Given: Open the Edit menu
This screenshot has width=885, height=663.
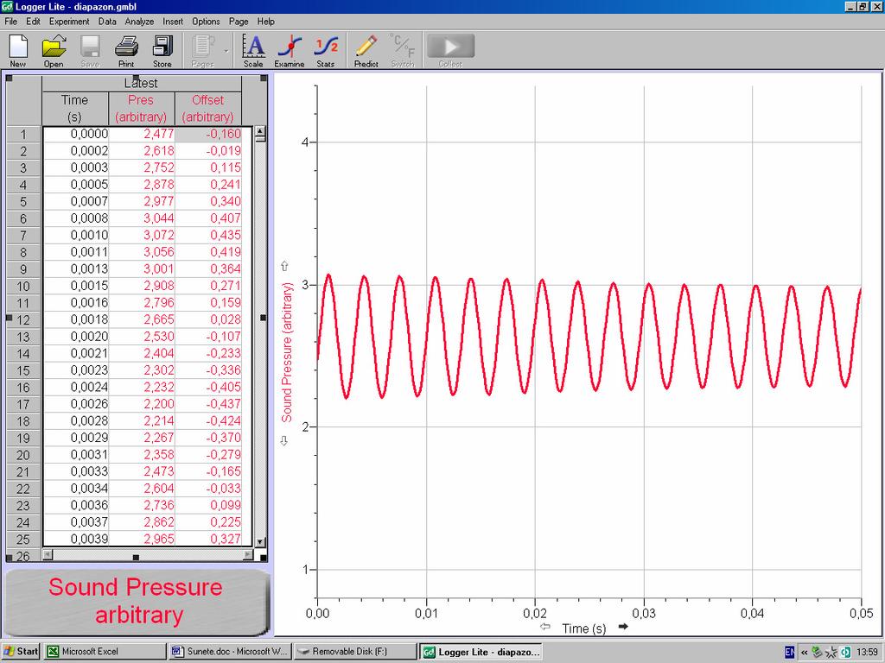Looking at the screenshot, I should pyautogui.click(x=34, y=22).
